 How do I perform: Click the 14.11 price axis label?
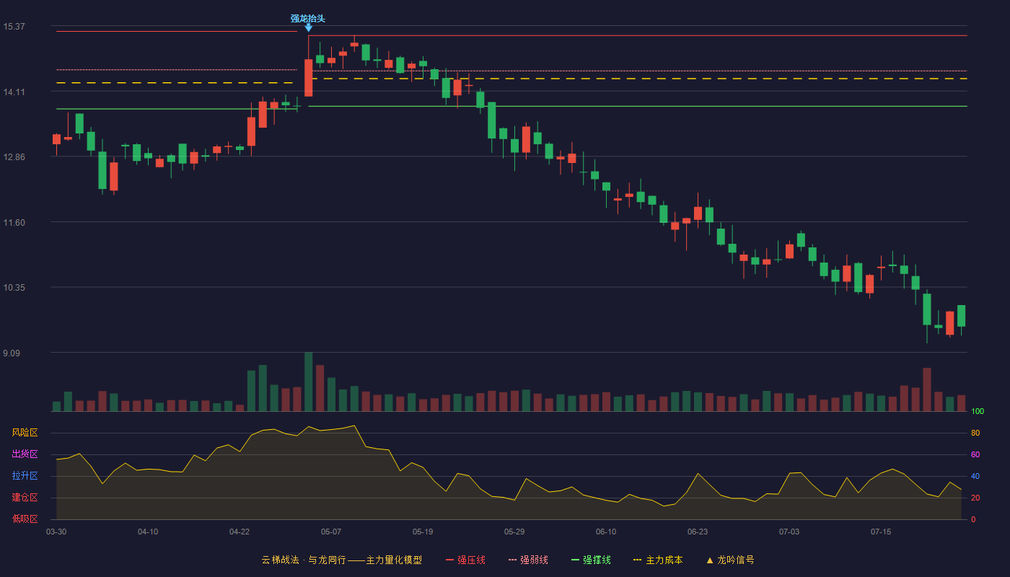[14, 92]
